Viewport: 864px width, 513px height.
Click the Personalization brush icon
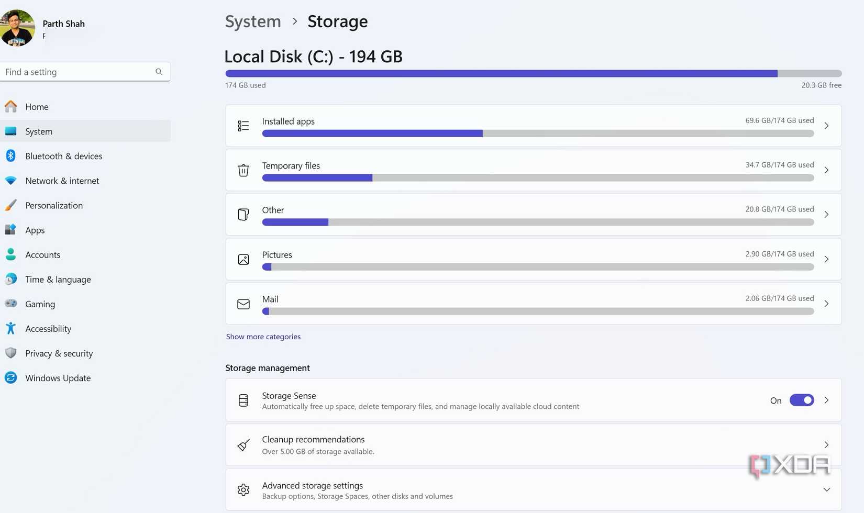click(11, 205)
